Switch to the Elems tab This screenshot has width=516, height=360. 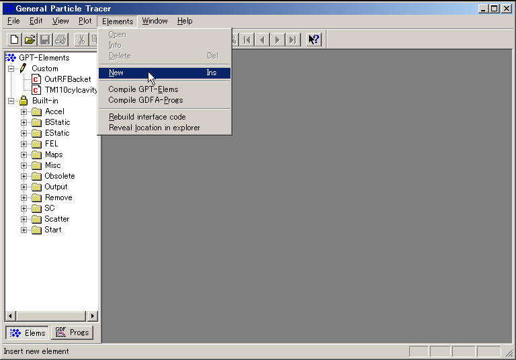pyautogui.click(x=28, y=332)
